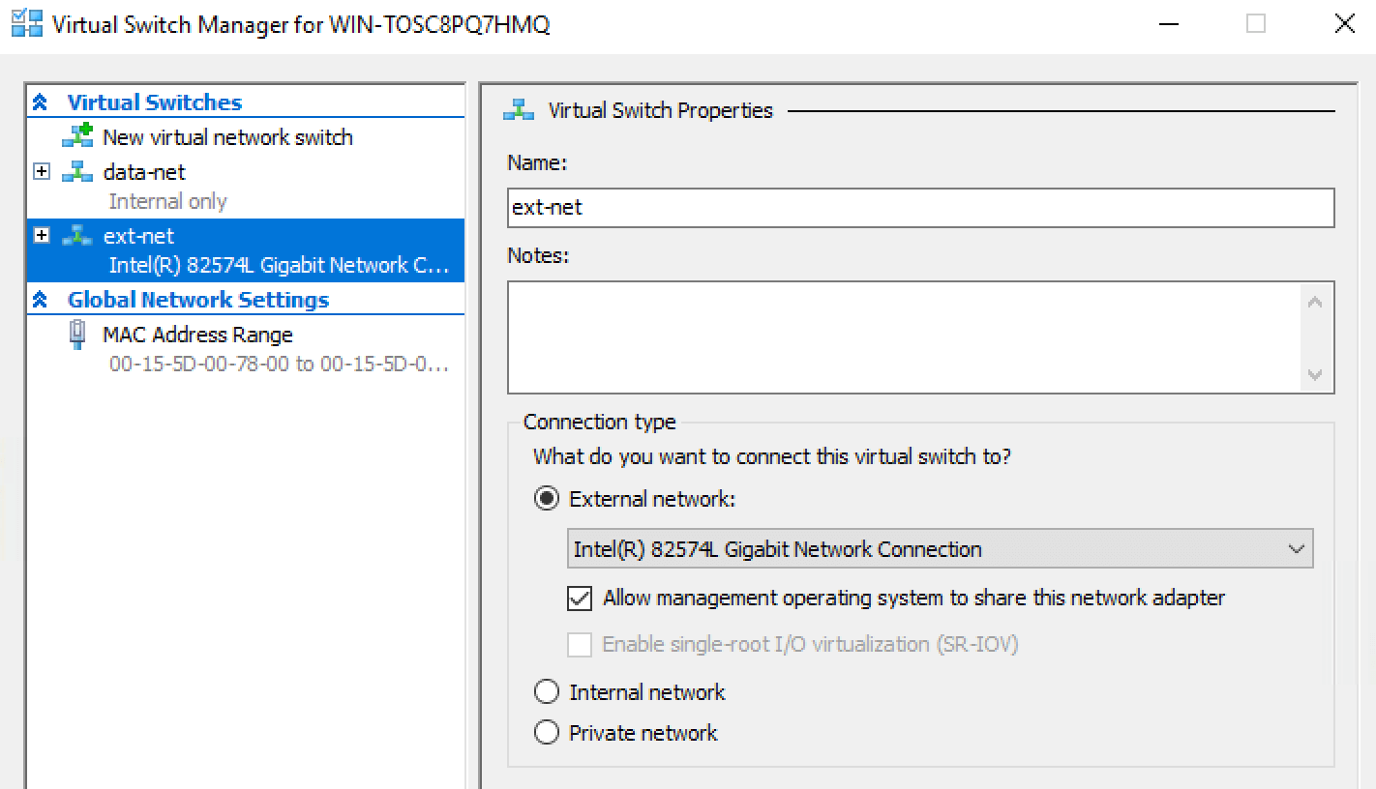Click inside the Name input field
The width and height of the screenshot is (1376, 789).
(x=919, y=207)
